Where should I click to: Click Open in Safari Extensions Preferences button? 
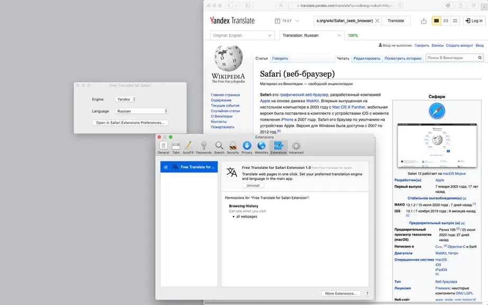[x=130, y=123]
